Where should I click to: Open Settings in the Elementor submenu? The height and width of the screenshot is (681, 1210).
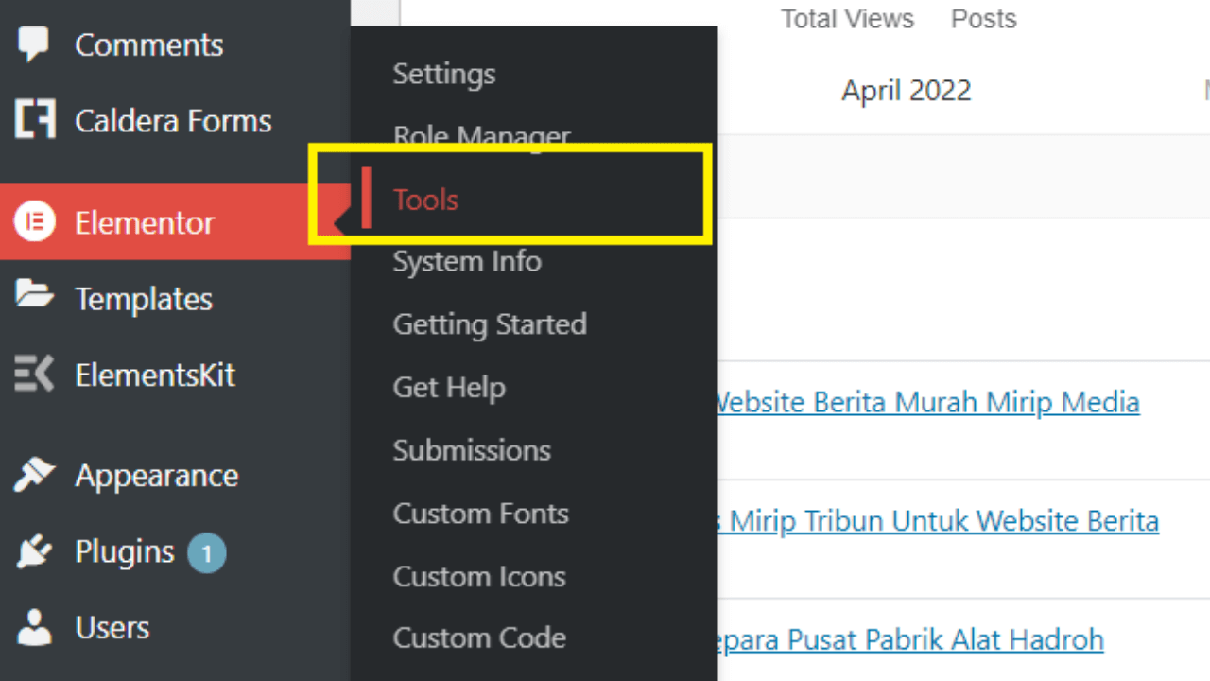pyautogui.click(x=443, y=74)
